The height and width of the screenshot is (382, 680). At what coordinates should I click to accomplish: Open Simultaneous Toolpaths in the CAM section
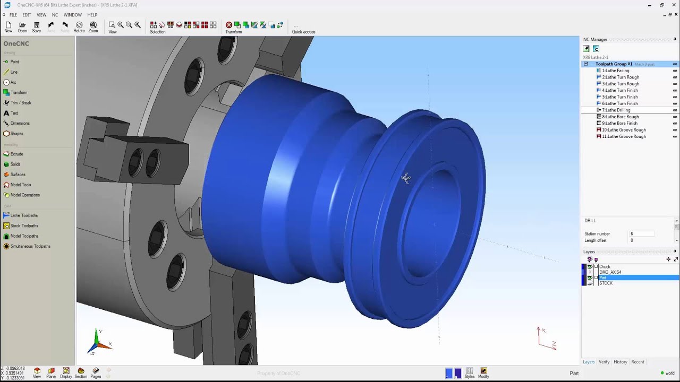click(27, 246)
